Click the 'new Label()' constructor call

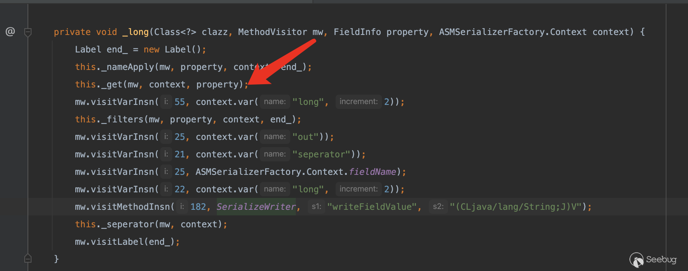172,49
